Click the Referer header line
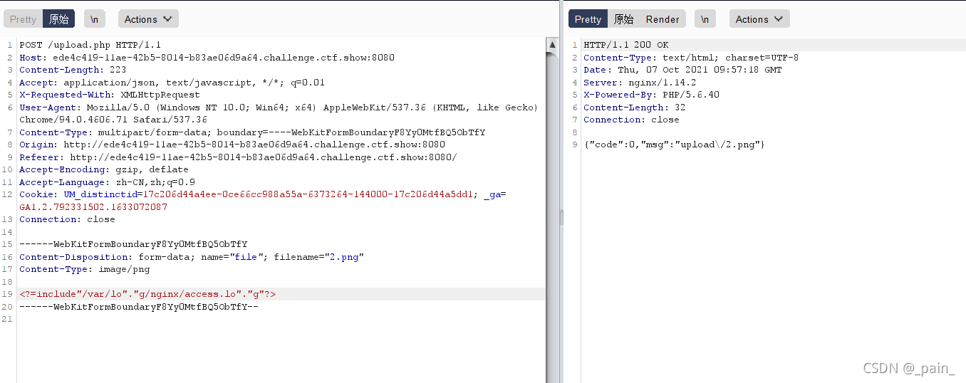Image resolution: width=966 pixels, height=383 pixels. pos(238,157)
